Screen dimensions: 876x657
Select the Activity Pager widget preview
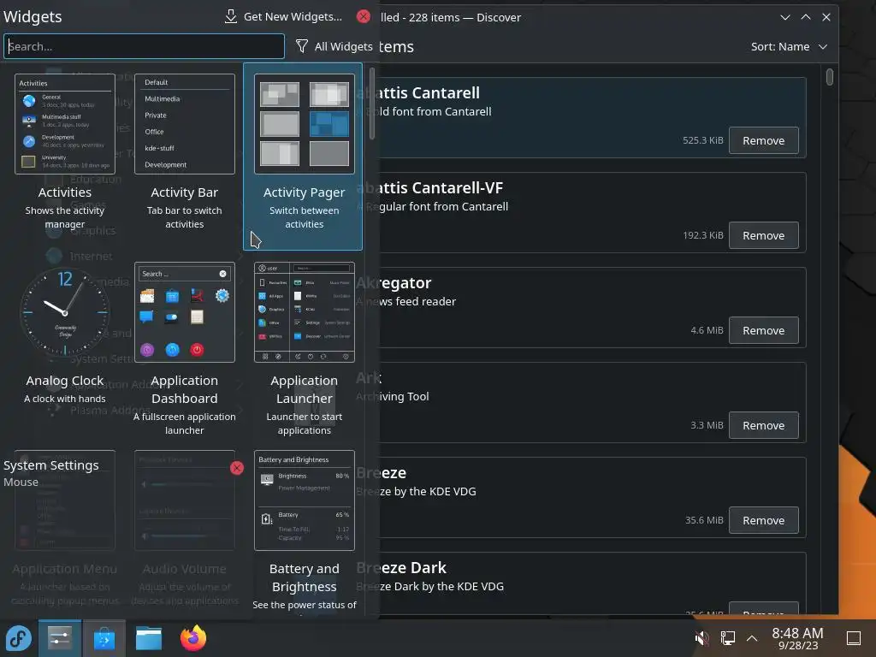[x=304, y=124]
